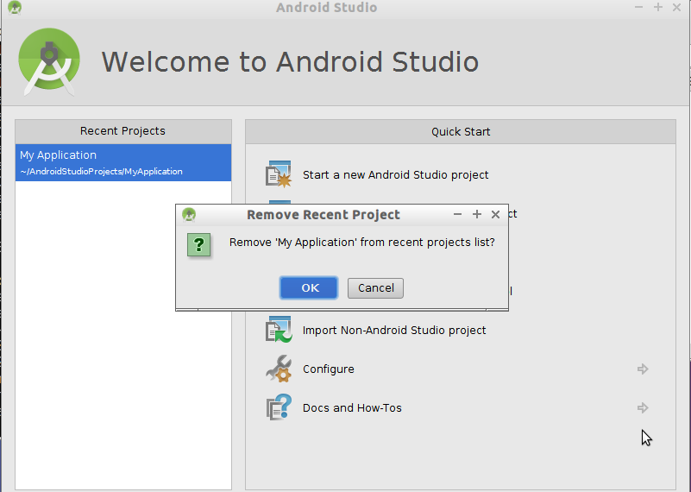Click the Import Non-Android Studio project icon
The image size is (691, 492).
(279, 330)
